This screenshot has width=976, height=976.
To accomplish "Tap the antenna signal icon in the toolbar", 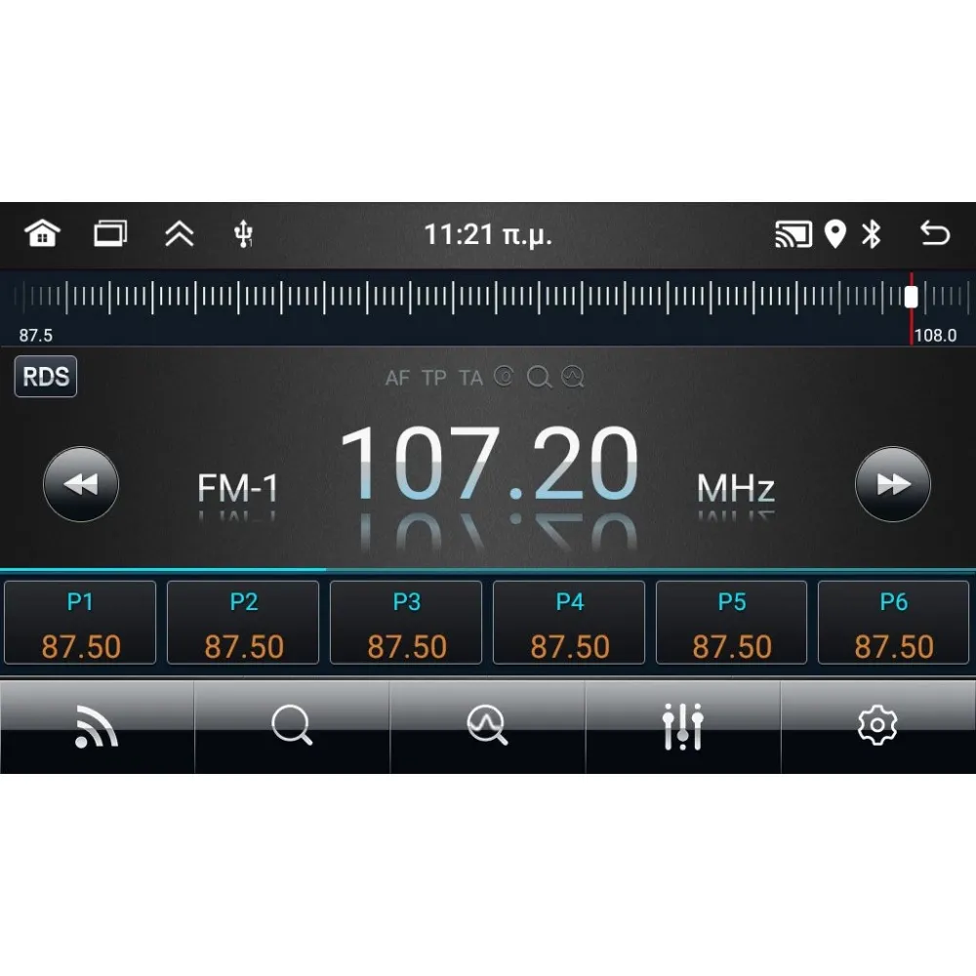I will click(97, 725).
